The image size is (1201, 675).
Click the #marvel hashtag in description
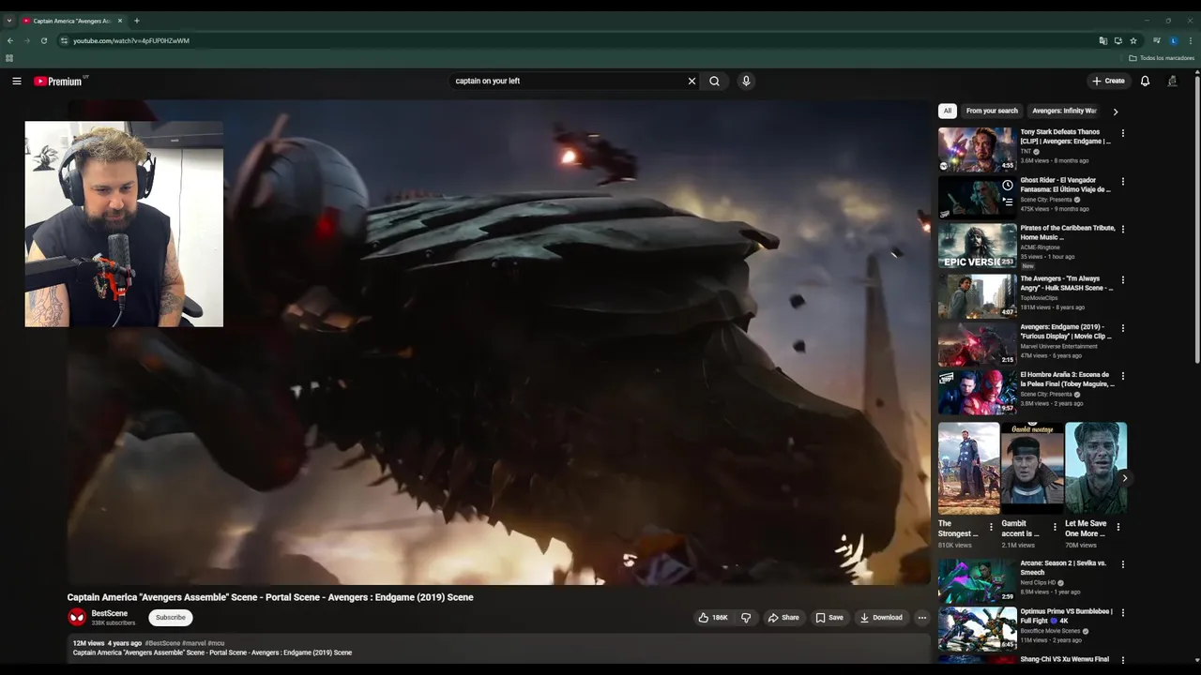tap(193, 643)
